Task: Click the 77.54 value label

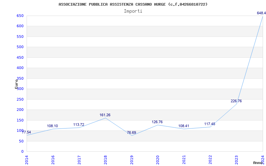Action: tap(26, 132)
